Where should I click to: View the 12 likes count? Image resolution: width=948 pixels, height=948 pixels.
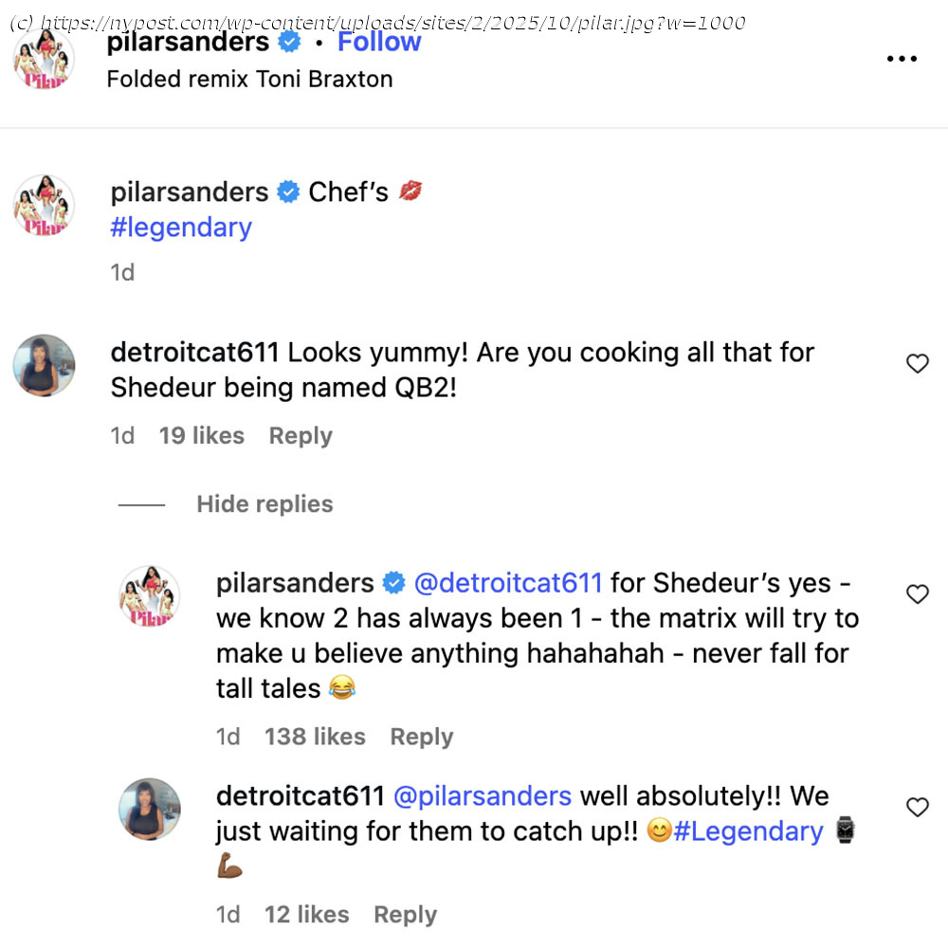[x=306, y=915]
